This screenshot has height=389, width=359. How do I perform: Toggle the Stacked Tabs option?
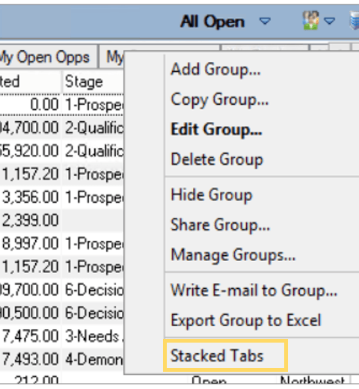(x=226, y=355)
